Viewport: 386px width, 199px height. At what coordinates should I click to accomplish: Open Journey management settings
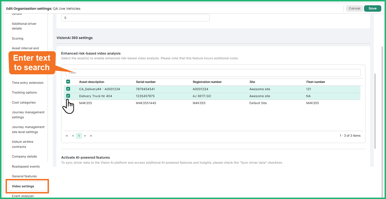pos(28,114)
